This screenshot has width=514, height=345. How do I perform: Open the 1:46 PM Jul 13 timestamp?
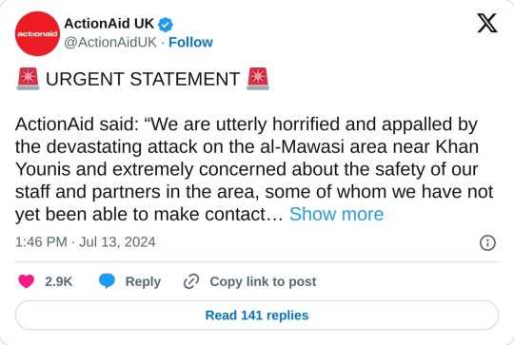(x=86, y=242)
